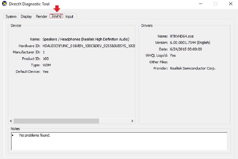Switch to the System tab
This screenshot has height=159, width=238.
pyautogui.click(x=11, y=17)
